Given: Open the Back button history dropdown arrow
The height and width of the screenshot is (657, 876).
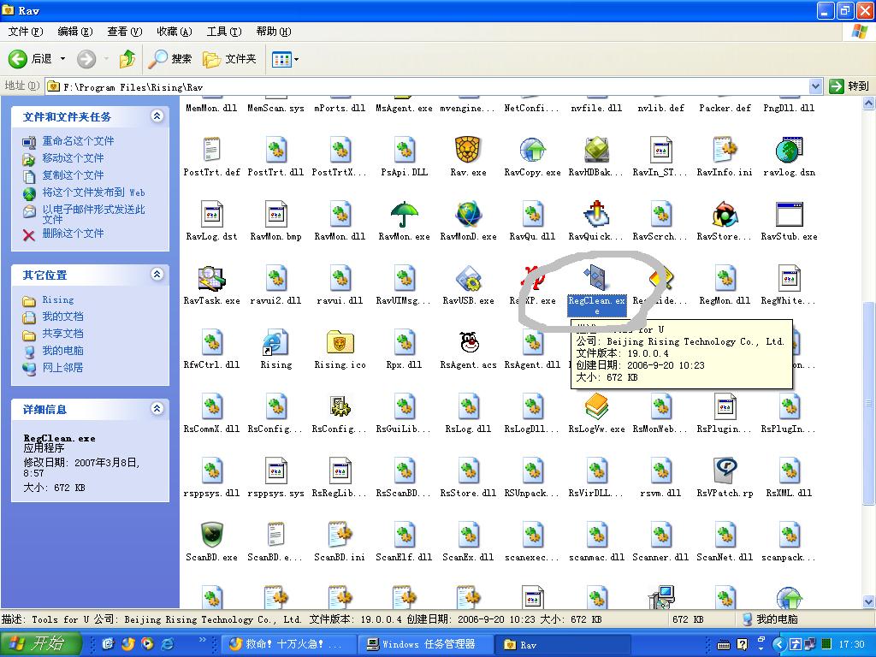Looking at the screenshot, I should click(x=62, y=59).
